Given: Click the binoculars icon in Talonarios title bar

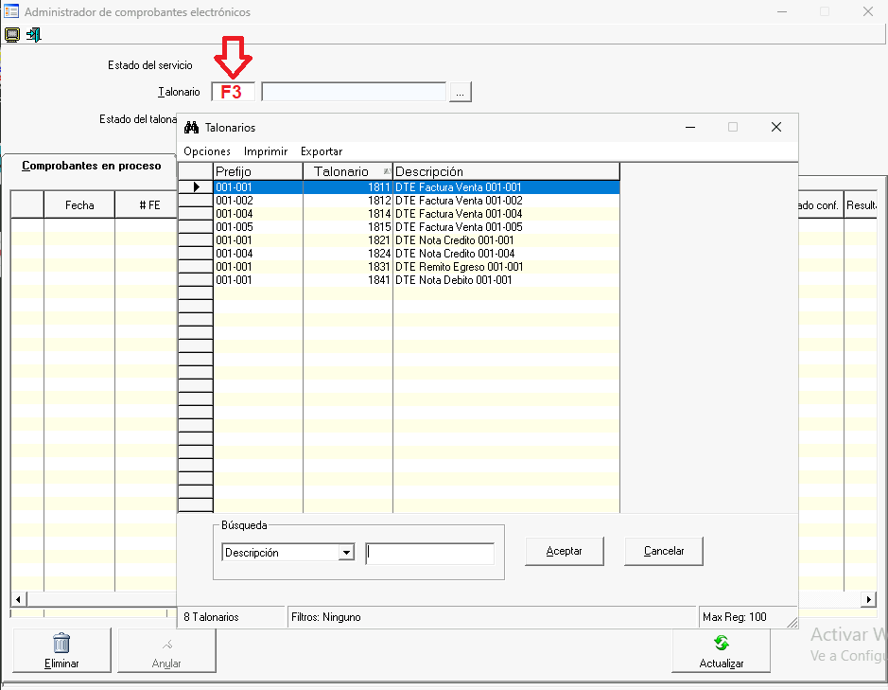Looking at the screenshot, I should pos(192,128).
